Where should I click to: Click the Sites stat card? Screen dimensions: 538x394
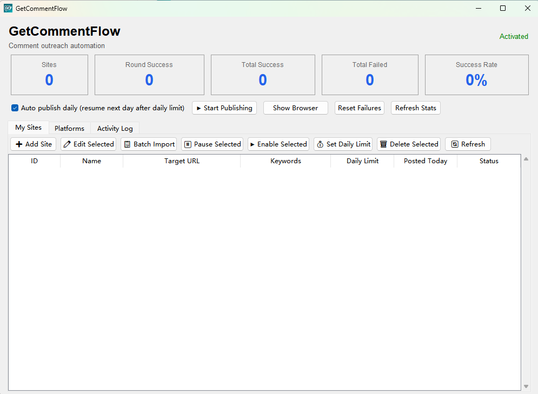click(x=49, y=75)
